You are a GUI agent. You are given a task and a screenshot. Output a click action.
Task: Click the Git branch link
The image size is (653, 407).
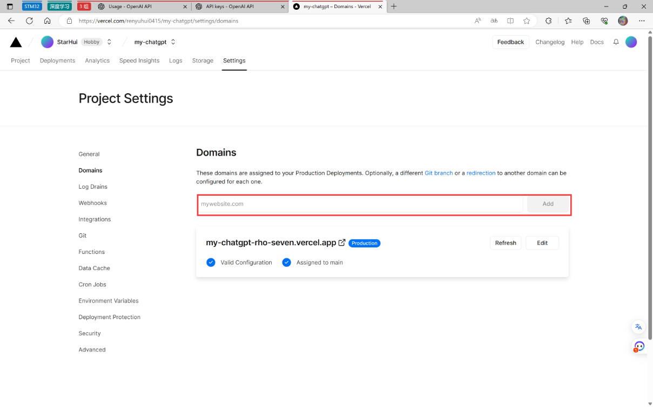439,173
